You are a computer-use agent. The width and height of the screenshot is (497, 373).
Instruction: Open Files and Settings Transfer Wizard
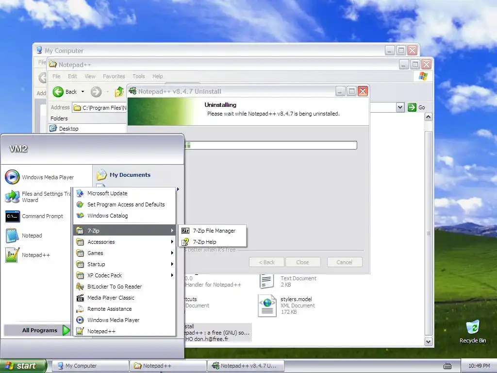coord(37,197)
